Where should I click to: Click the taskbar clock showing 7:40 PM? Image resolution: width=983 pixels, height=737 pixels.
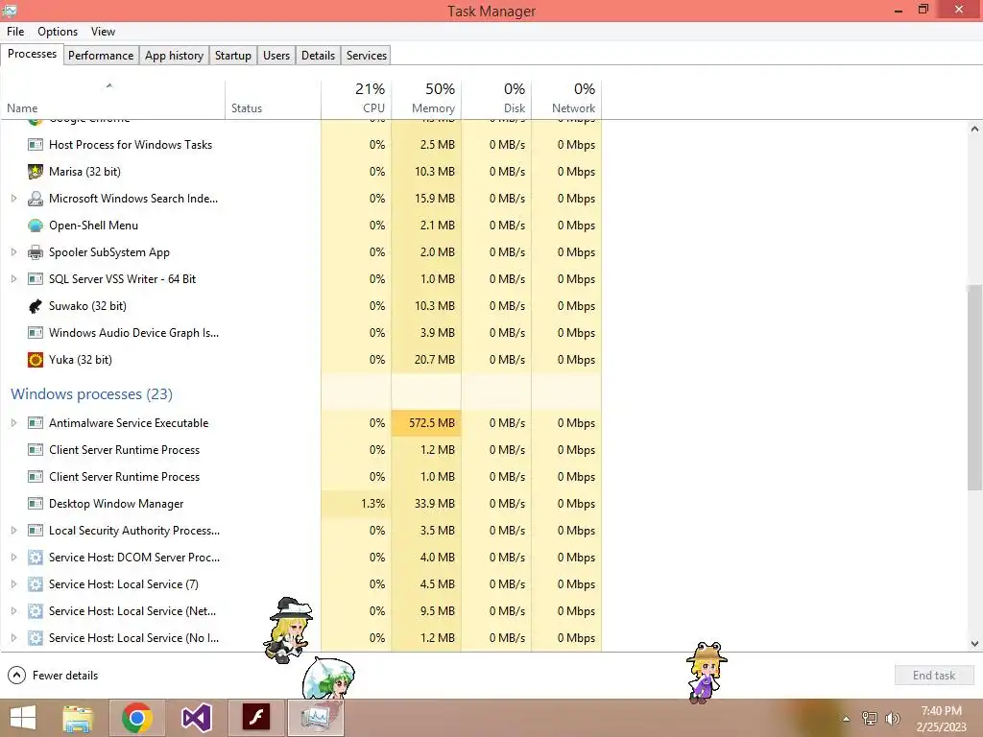941,719
